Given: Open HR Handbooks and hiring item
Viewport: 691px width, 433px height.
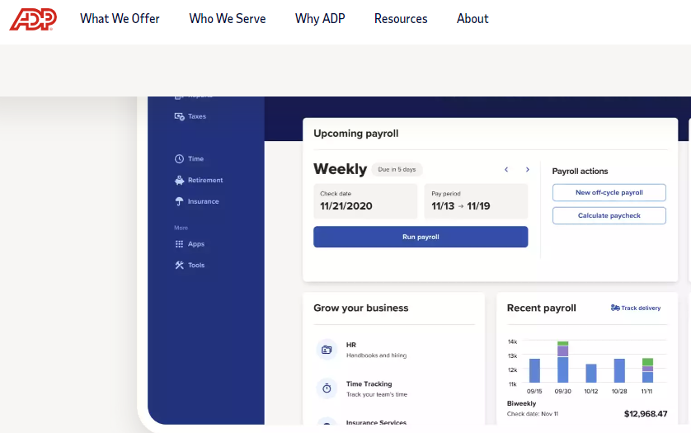Looking at the screenshot, I should (x=376, y=350).
